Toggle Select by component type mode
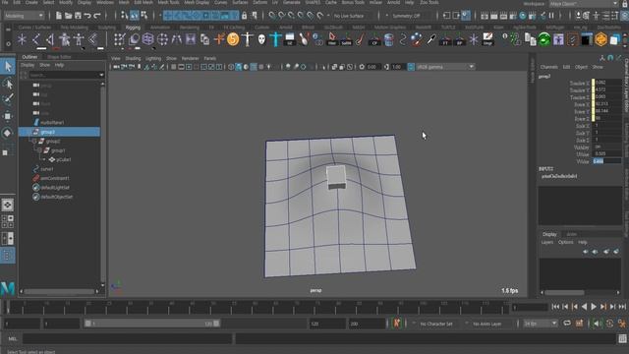629x354 pixels. 144,16
